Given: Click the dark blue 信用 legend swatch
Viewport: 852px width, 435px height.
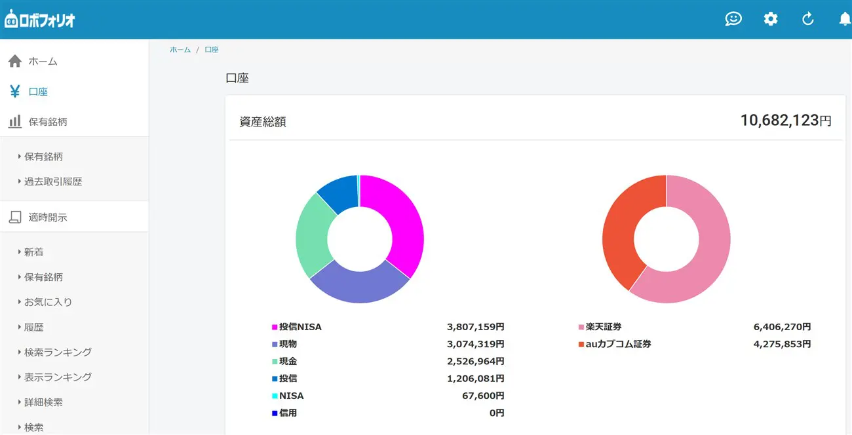Looking at the screenshot, I should click(x=275, y=413).
